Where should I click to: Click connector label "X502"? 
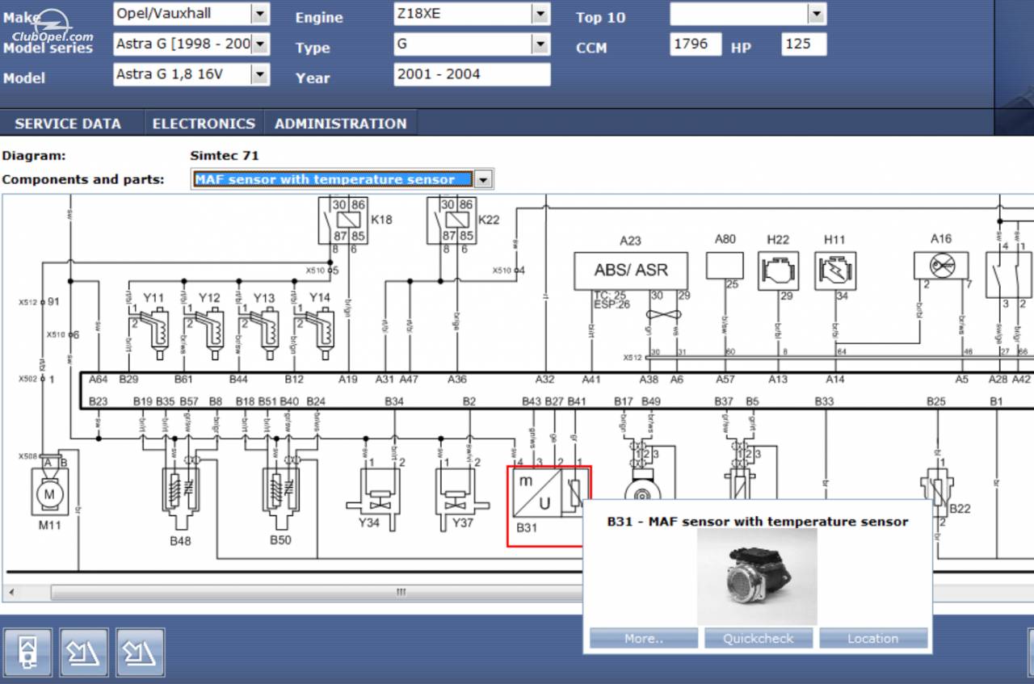28,379
